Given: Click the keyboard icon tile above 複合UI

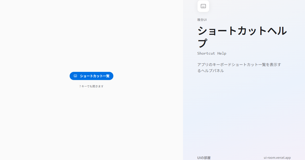Looking at the screenshot, I should click(203, 6).
